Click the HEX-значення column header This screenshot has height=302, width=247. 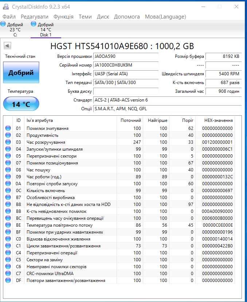tap(215, 120)
